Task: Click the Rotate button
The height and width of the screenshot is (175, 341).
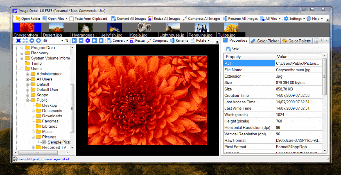Action: click(198, 41)
